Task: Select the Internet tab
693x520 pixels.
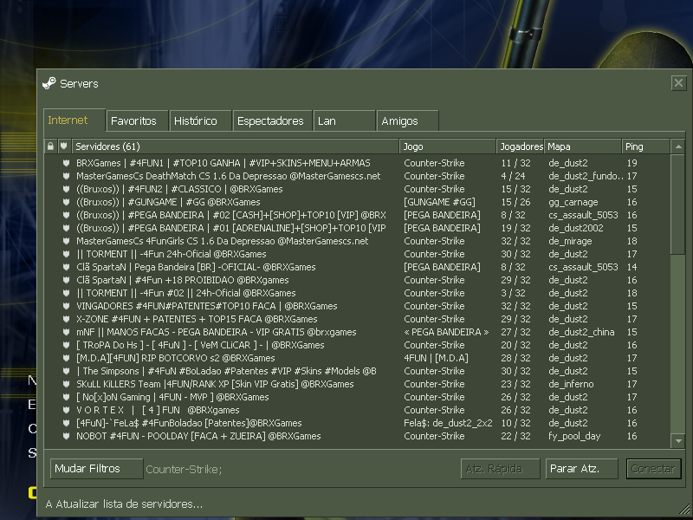Action: coord(74,120)
